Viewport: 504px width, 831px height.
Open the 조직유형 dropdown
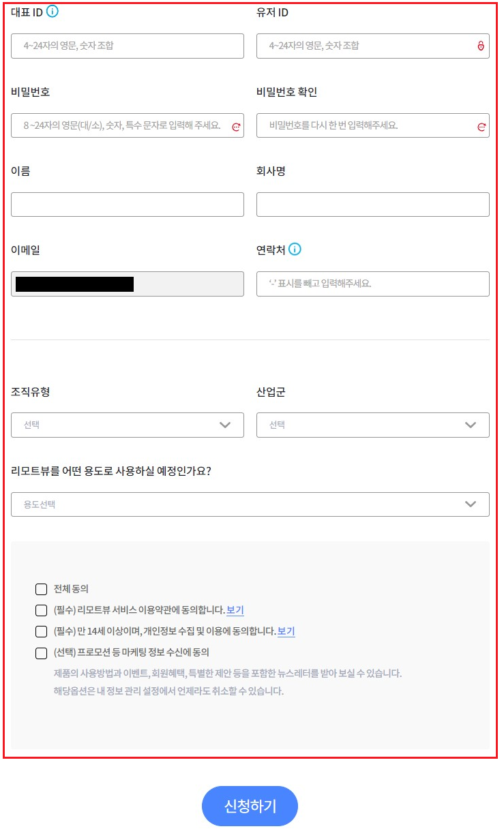point(128,425)
